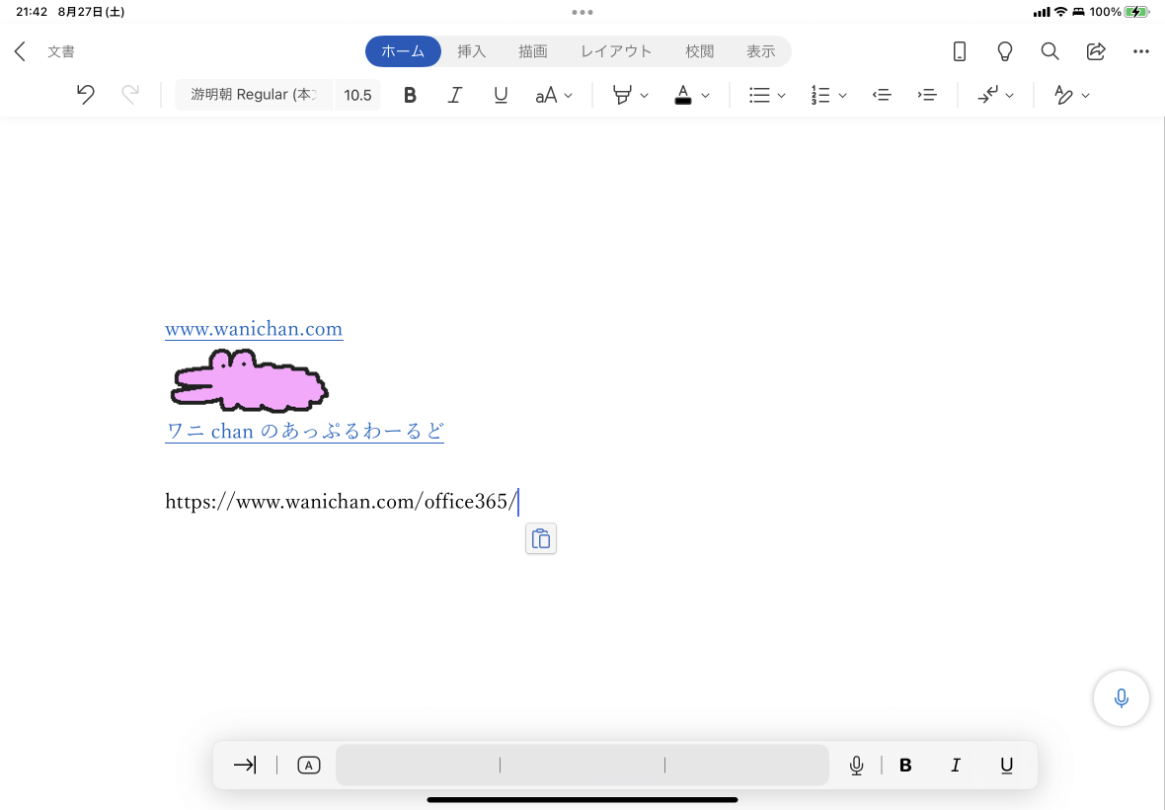This screenshot has height=810, width=1165.
Task: Tap the battery indicator in status bar
Action: click(1136, 12)
